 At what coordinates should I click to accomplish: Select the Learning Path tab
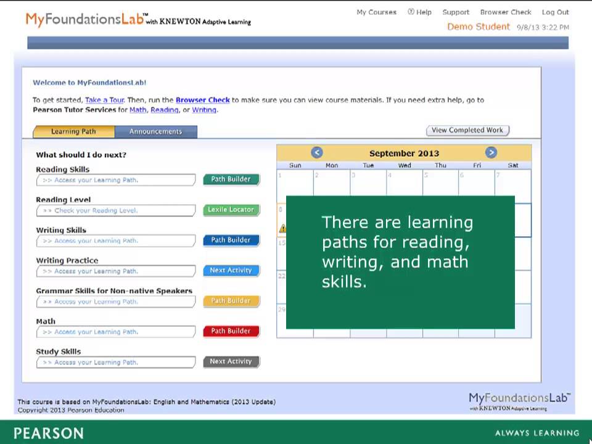(73, 131)
